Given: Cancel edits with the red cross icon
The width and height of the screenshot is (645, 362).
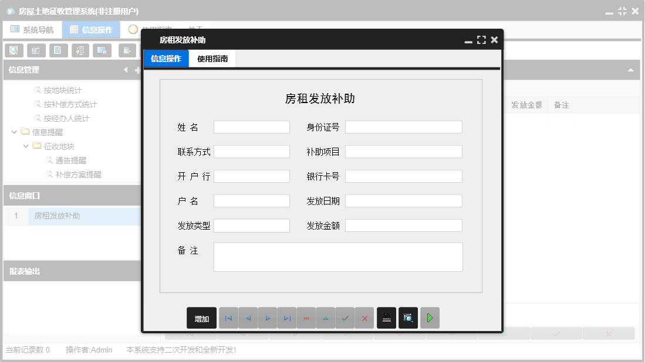Looking at the screenshot, I should (x=364, y=317).
